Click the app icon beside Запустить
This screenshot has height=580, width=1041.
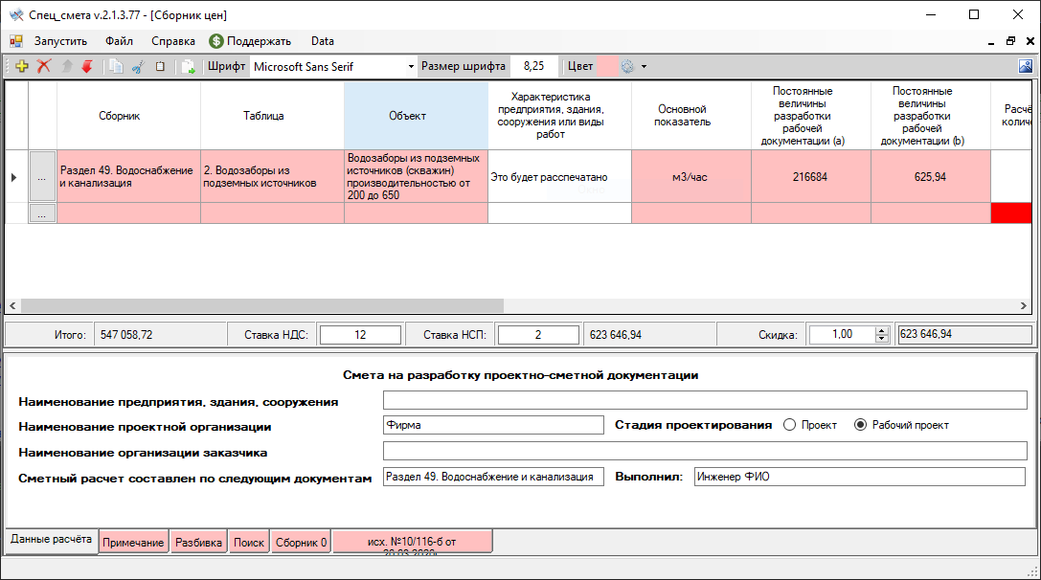16,41
